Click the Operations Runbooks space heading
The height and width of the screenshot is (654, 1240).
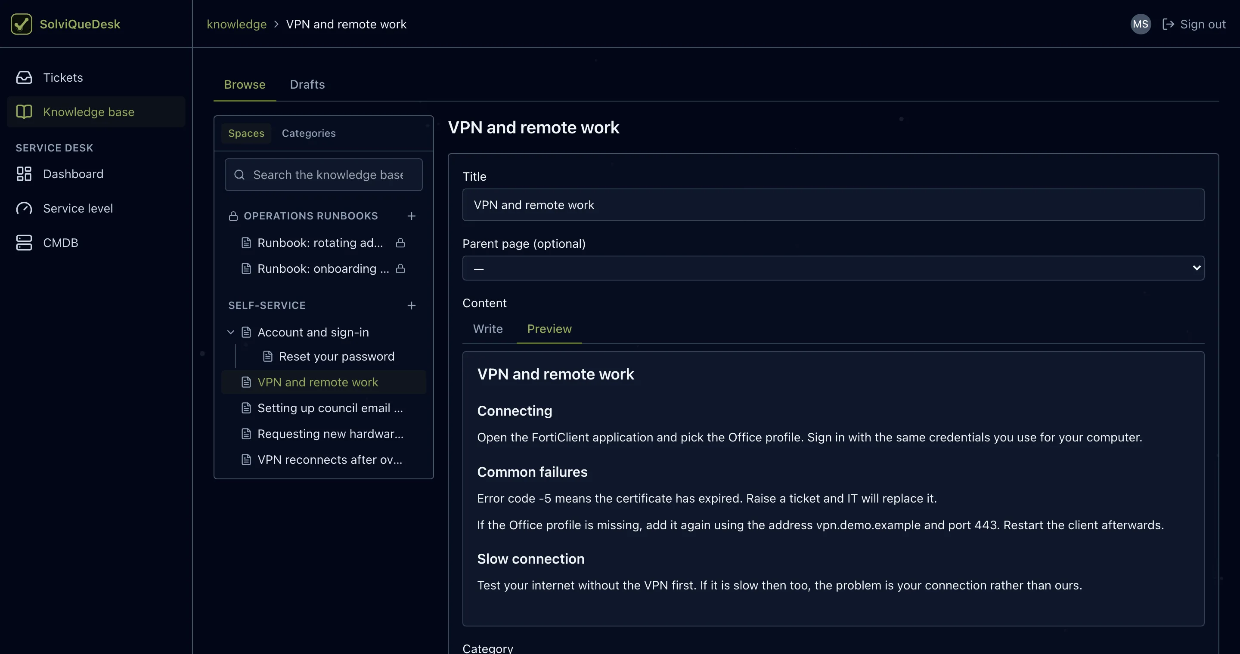pos(310,216)
